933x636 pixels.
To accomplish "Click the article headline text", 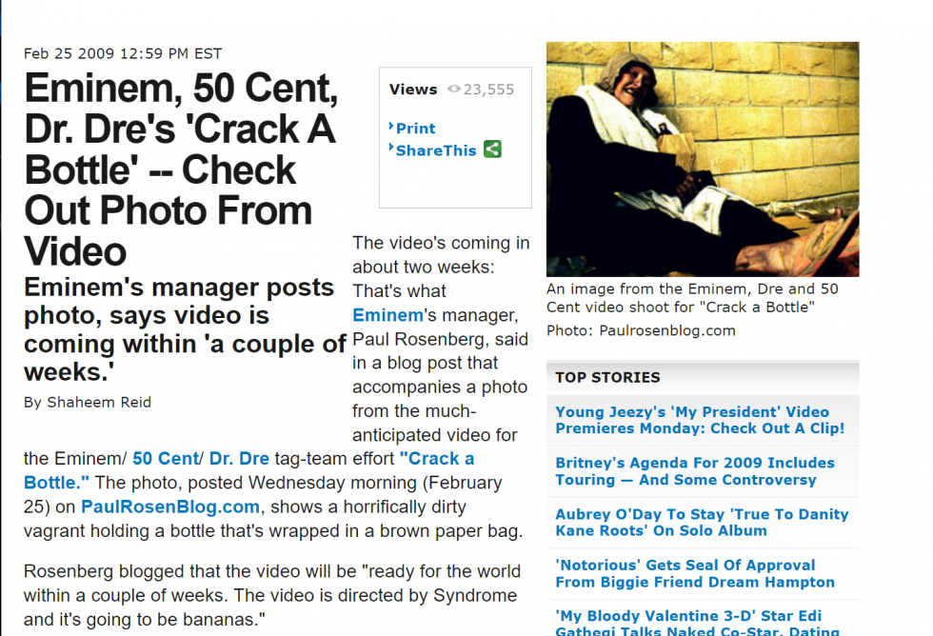I will coord(181,169).
